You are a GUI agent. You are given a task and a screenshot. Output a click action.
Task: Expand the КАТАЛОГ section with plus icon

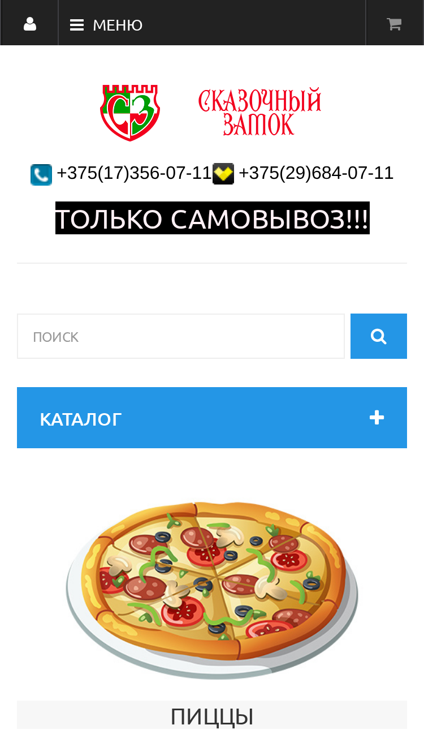(377, 418)
